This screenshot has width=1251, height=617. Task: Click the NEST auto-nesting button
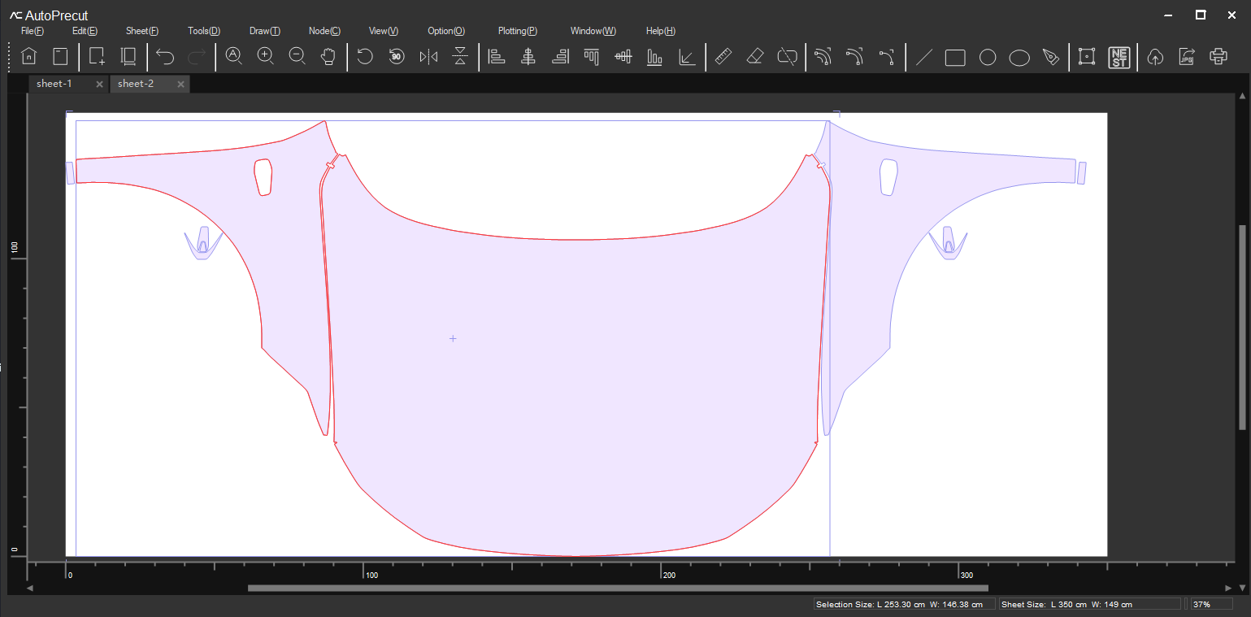(x=1119, y=56)
